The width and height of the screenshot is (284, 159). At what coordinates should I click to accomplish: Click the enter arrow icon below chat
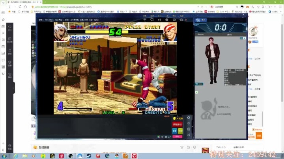click(170, 137)
